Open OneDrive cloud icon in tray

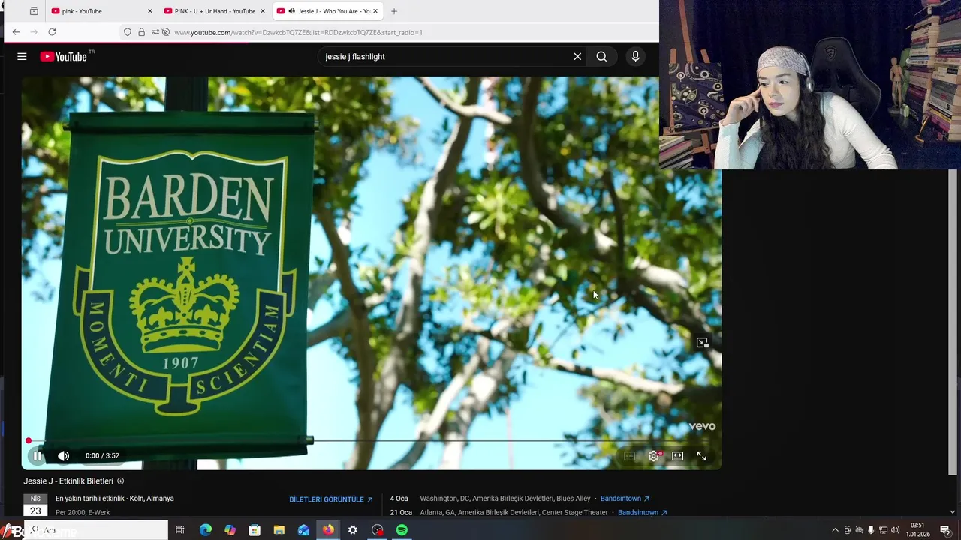[859, 530]
